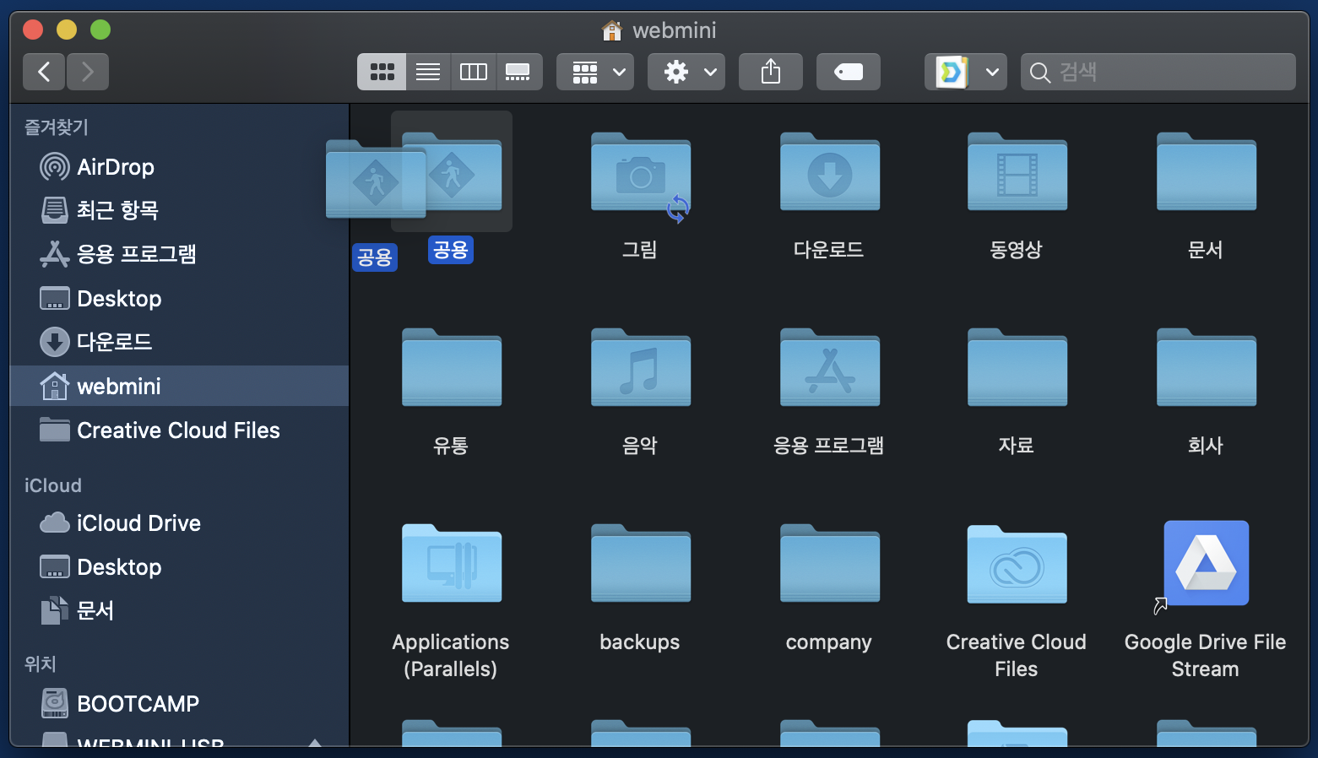Screen dimensions: 1318x758
Task: Click the iCloud section header
Action: click(x=53, y=485)
